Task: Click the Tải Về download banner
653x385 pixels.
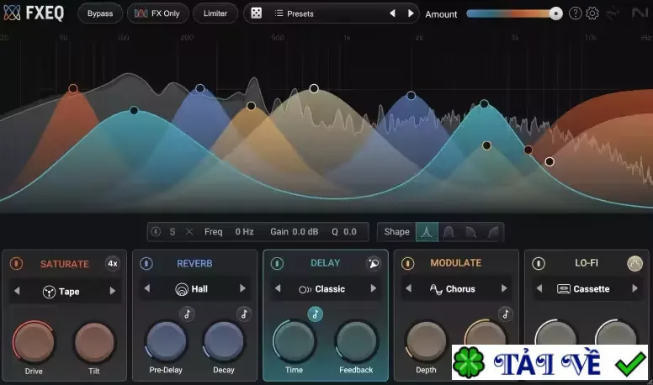Action: (550, 362)
